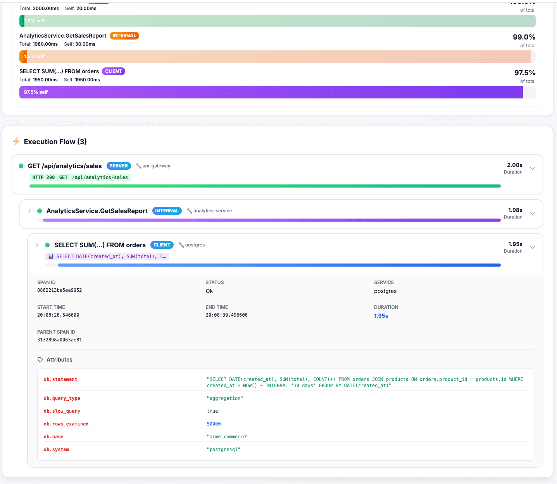This screenshot has height=484, width=557.
Task: Click the chart icon in the SQL snippet pill
Action: pyautogui.click(x=50, y=256)
